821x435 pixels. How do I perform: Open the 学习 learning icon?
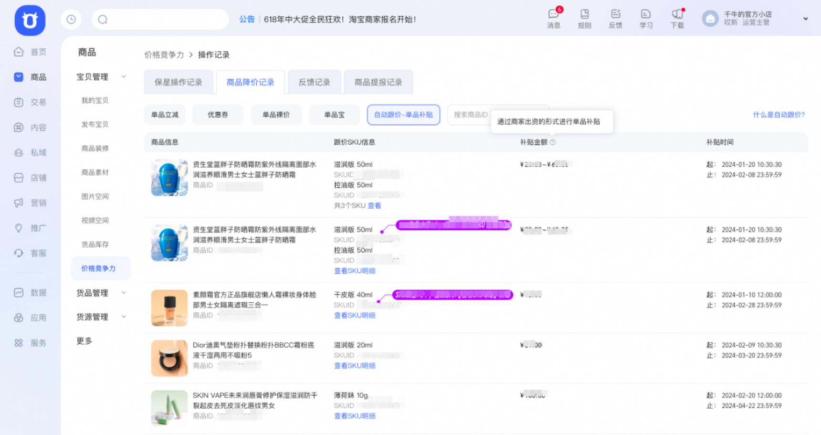click(x=646, y=19)
